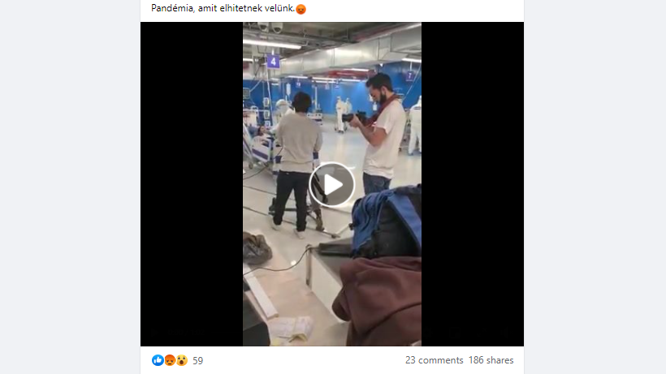Click the angry emoji ending the caption

point(301,9)
